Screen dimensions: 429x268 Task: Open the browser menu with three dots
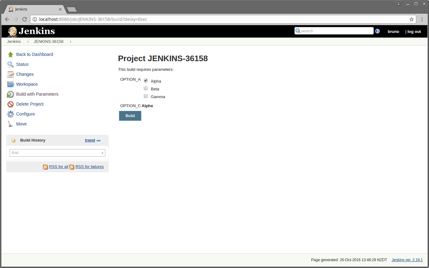422,19
